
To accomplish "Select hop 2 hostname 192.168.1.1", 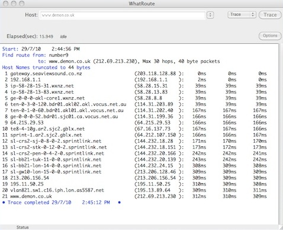I will click(25, 79).
